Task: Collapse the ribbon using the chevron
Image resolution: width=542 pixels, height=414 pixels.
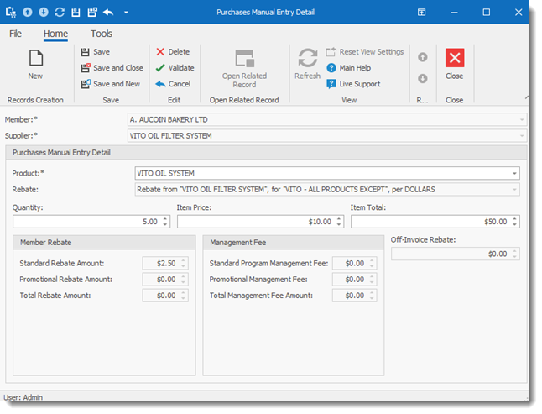Action: coord(528,98)
